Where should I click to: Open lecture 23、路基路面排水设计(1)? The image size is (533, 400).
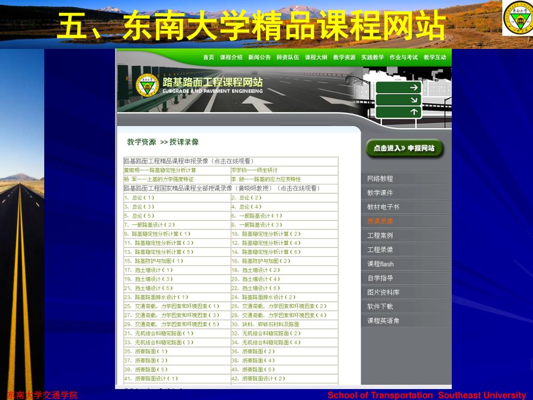tap(156, 297)
